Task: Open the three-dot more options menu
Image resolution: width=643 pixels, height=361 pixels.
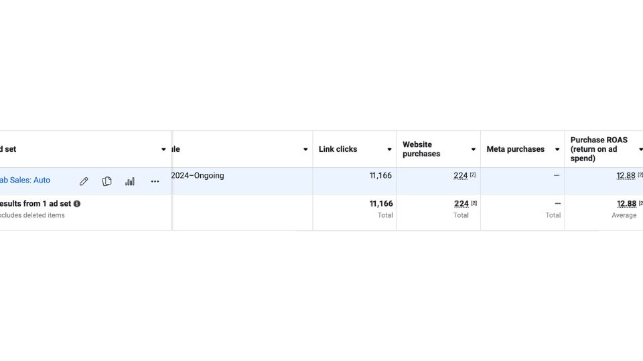Action: click(155, 181)
